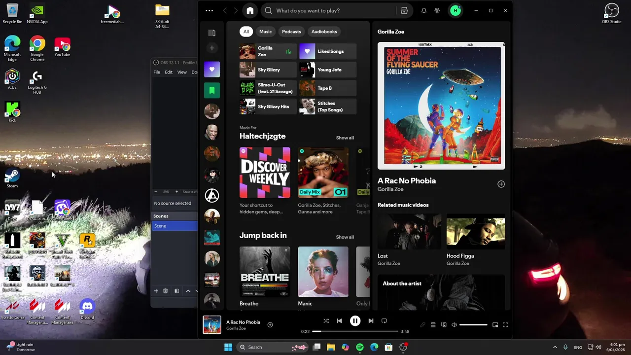Open the Friend Activity icon

point(437,10)
